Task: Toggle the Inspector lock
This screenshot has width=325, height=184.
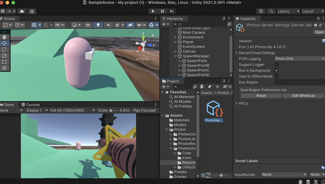Action: coord(318,18)
